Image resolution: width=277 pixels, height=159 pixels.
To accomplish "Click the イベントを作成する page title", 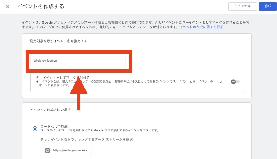I will click(x=41, y=6).
